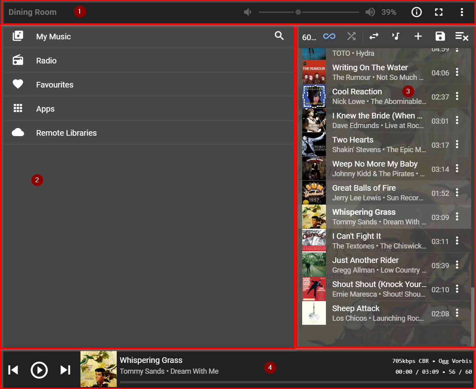The height and width of the screenshot is (389, 476).
Task: Open search in My Music
Action: point(279,36)
